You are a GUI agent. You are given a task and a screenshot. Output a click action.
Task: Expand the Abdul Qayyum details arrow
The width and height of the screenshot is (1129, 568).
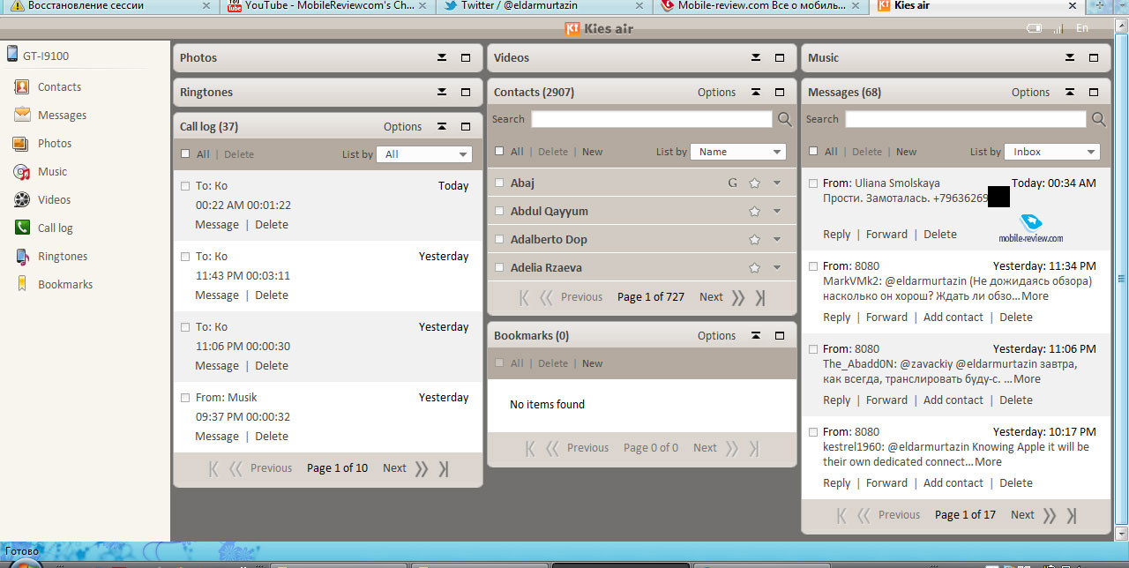777,212
